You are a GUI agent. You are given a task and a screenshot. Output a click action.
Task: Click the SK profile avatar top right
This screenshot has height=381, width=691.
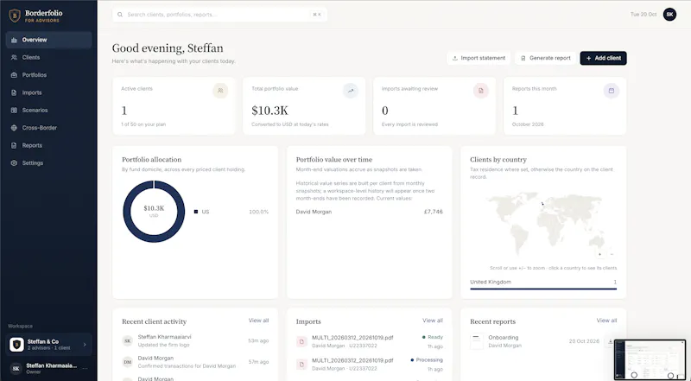point(669,15)
